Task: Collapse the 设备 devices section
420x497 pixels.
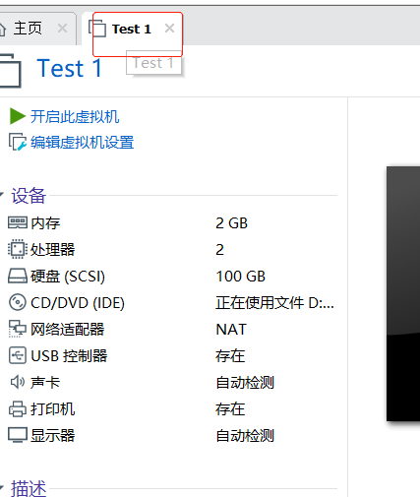Action: [2, 195]
